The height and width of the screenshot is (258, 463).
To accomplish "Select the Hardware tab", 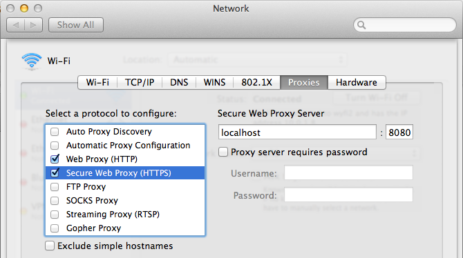I will [357, 82].
